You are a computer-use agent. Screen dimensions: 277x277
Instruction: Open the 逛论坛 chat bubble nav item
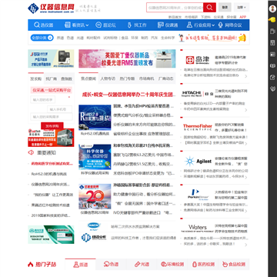[x=105, y=25]
